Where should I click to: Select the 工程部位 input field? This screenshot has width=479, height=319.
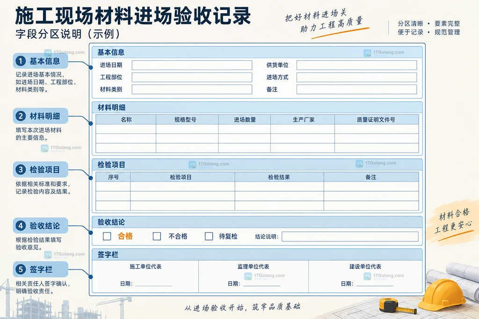click(x=192, y=77)
